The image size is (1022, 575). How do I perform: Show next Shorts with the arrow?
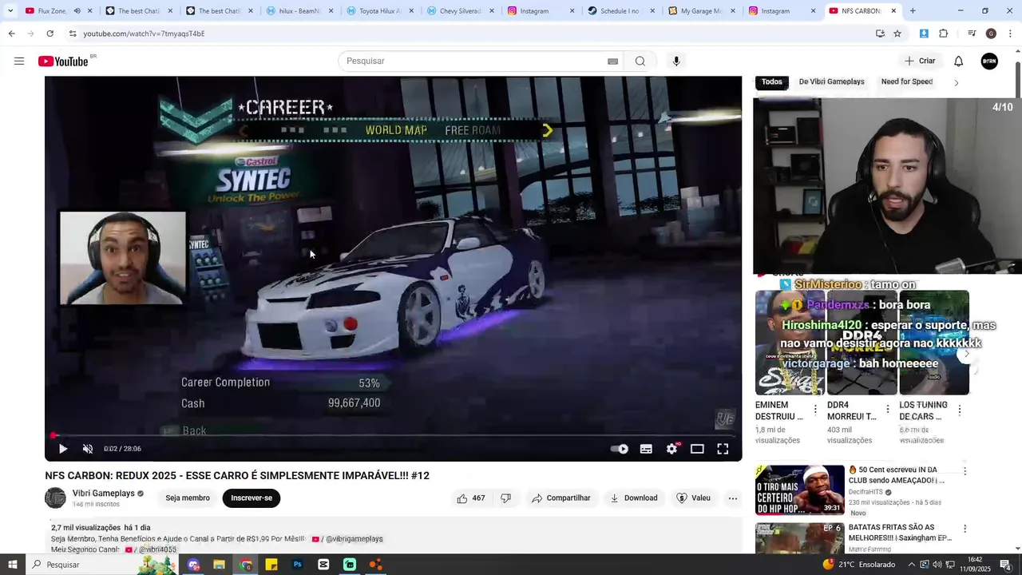point(966,354)
